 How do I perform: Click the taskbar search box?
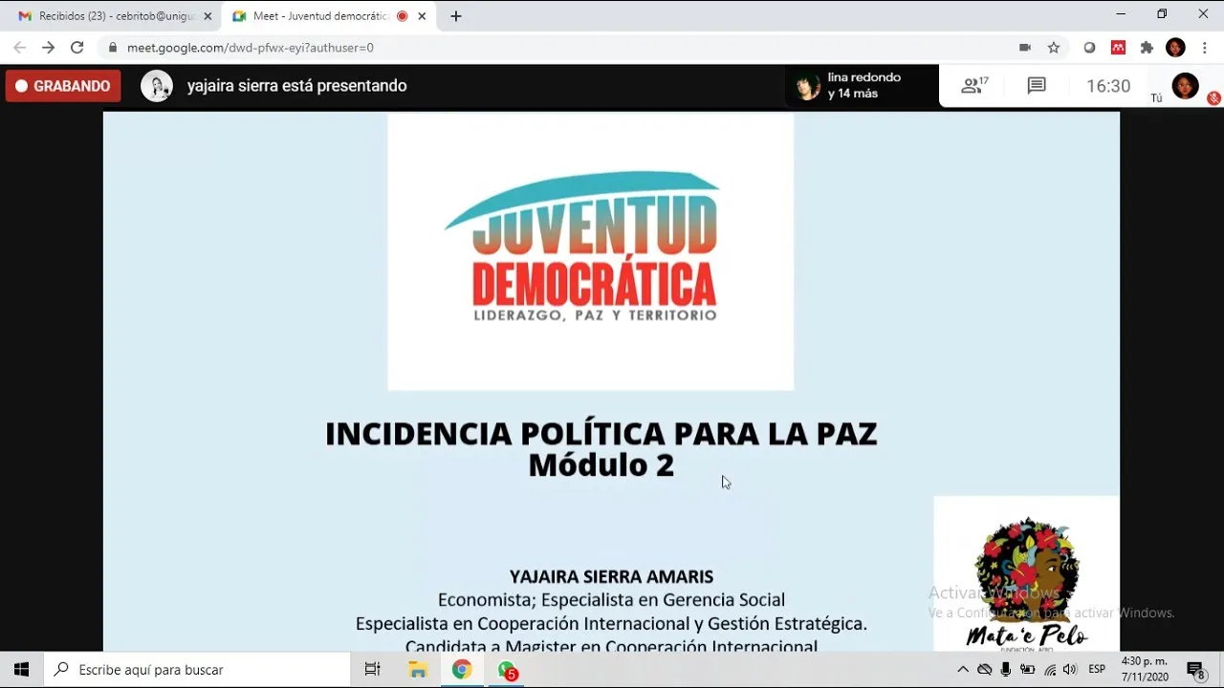197,670
